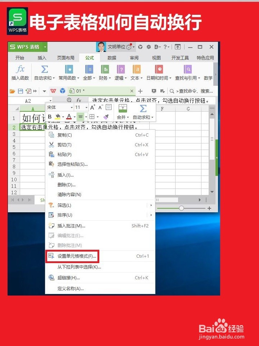Choose 粘贴(P) from context menu
This screenshot has height=346, width=259.
click(100, 155)
